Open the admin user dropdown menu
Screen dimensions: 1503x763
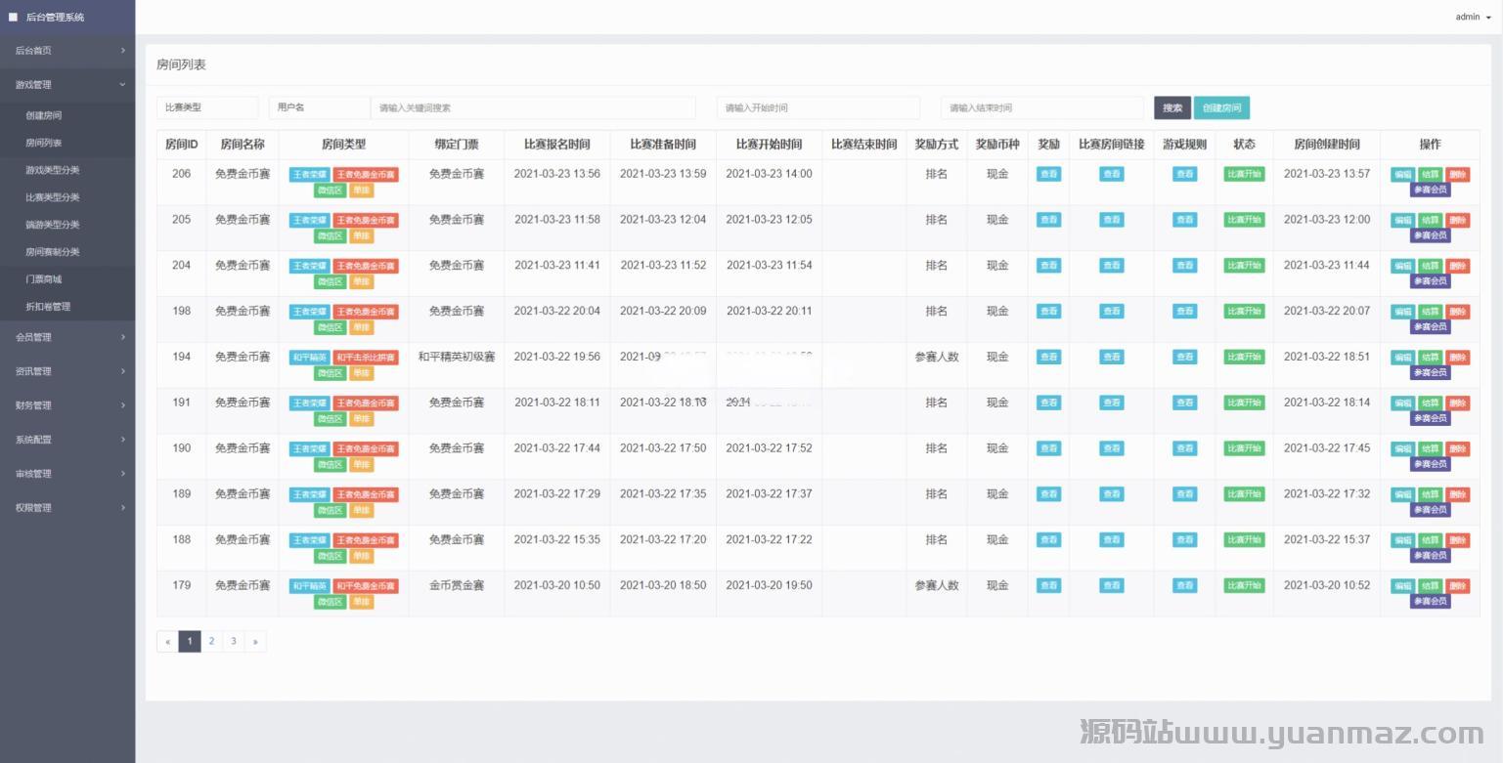1473,17
